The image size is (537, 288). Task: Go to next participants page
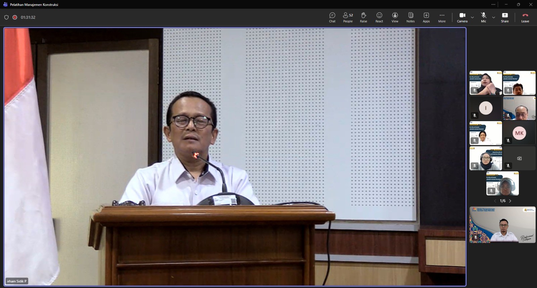[510, 201]
